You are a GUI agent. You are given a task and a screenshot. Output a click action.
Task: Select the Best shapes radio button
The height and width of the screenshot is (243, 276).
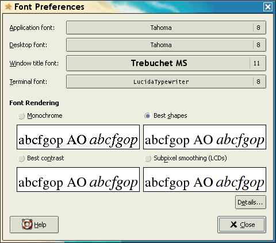pyautogui.click(x=148, y=116)
